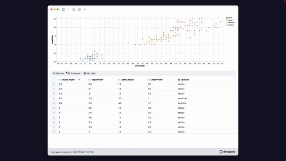Click sepalWidth cell 2.4
Viewport: 286px width, 161px height.
tap(90, 98)
